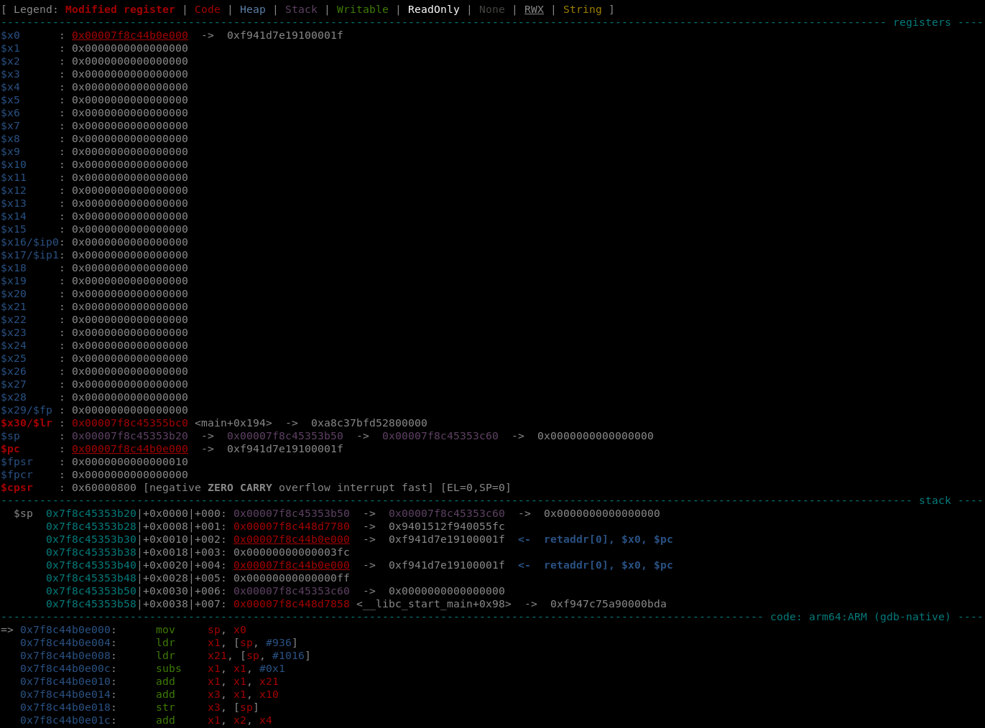
Task: Click the CARRY flag in $cpsr
Action: point(256,487)
